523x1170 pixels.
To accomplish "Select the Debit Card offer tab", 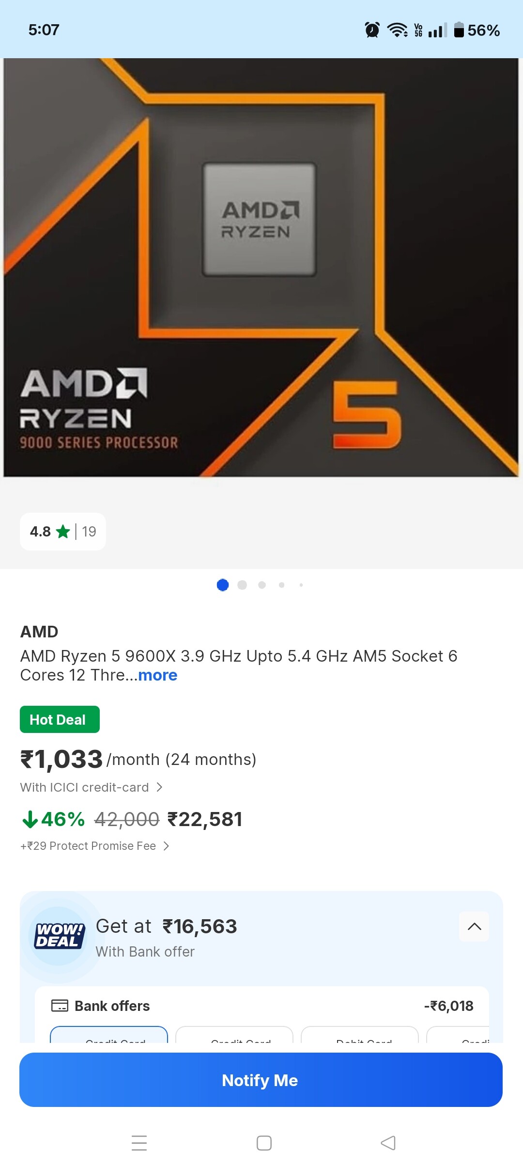I will point(359,1035).
